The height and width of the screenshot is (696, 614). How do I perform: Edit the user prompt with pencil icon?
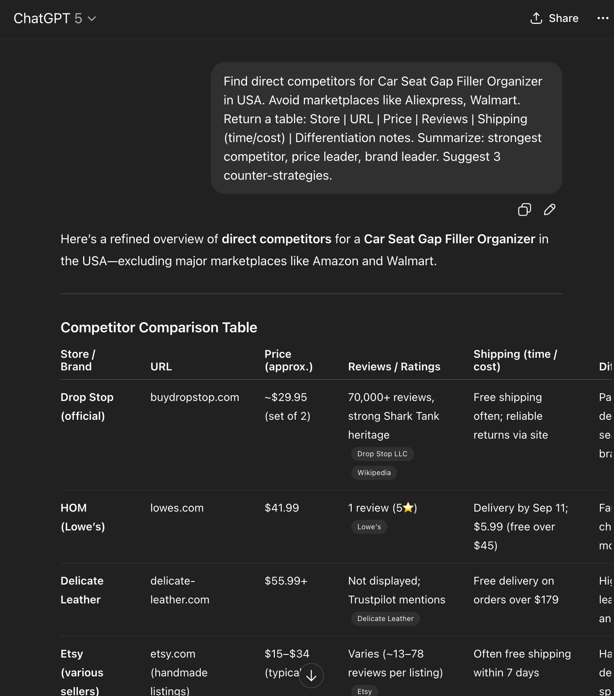549,210
